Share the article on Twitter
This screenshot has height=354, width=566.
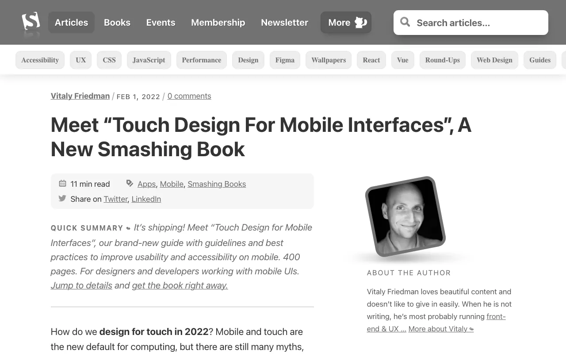[116, 199]
